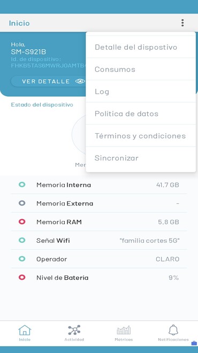This screenshot has height=353, width=198.
Task: Click the VER DETALLE button
Action: click(x=49, y=81)
